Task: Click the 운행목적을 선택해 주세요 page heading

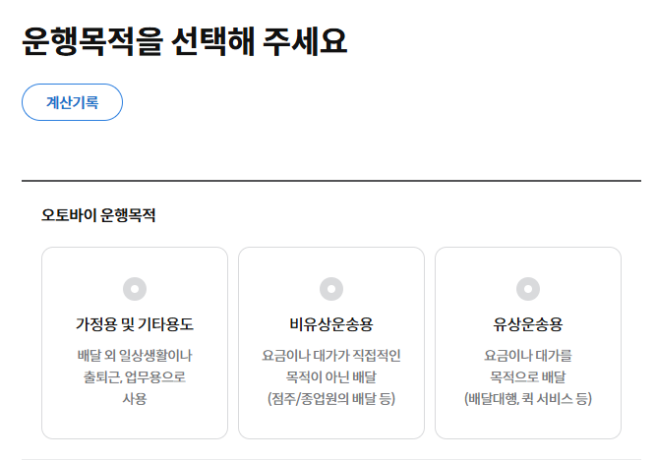Action: (185, 41)
